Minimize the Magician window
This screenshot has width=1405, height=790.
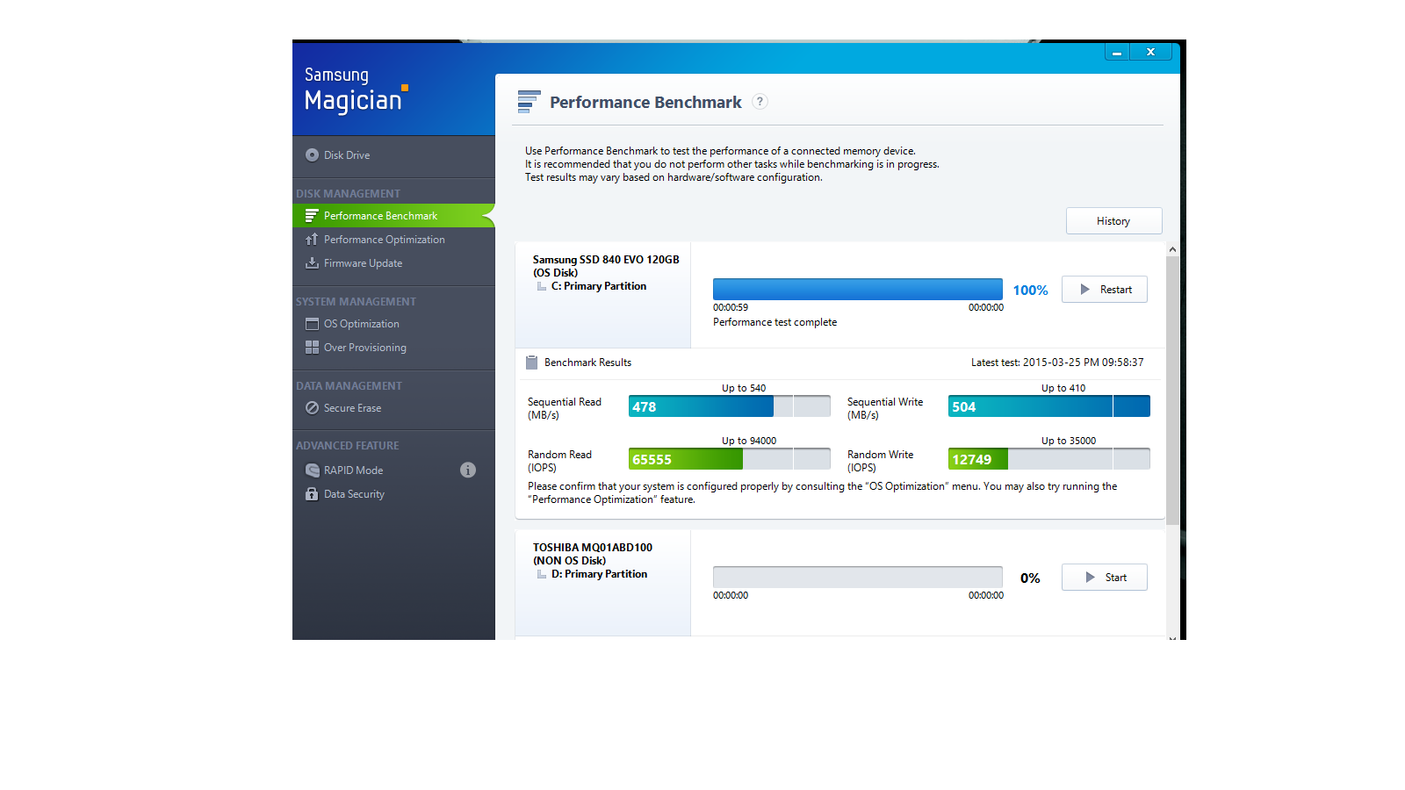click(1117, 53)
